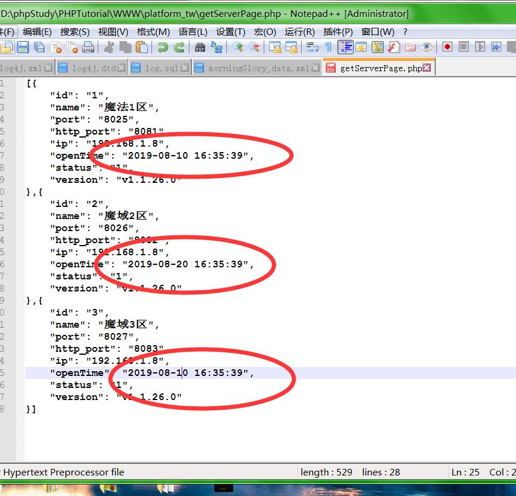
Task: Switch to morningGlory_data.xml tab
Action: coord(258,68)
